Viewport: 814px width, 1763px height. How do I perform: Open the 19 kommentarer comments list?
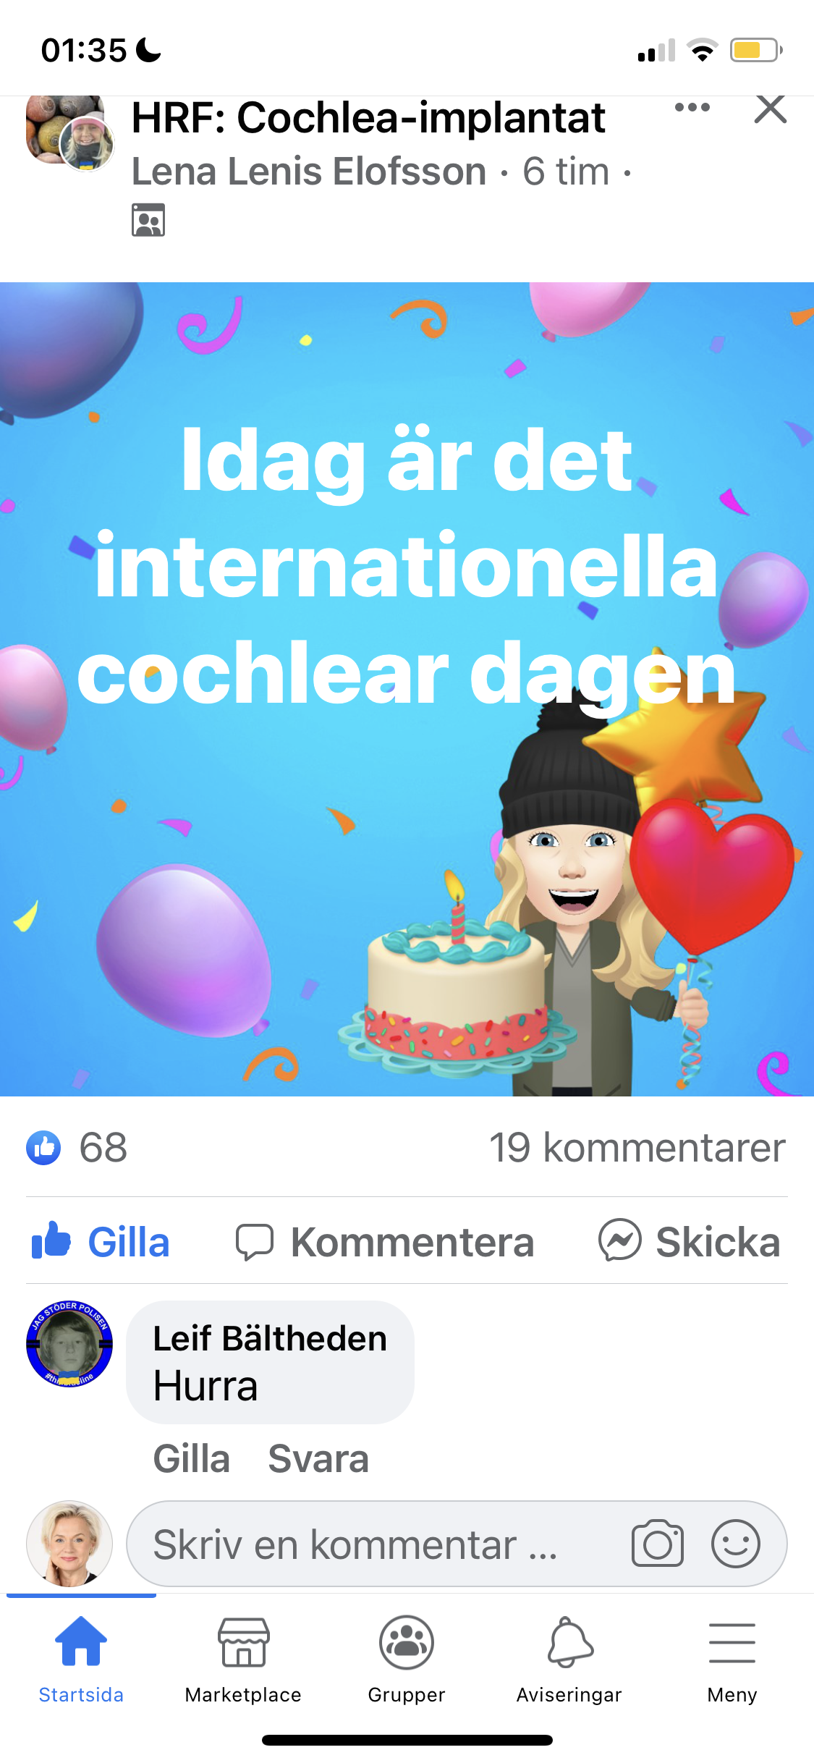[637, 1148]
